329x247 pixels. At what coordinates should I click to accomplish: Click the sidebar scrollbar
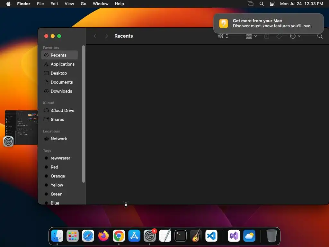tap(84, 114)
